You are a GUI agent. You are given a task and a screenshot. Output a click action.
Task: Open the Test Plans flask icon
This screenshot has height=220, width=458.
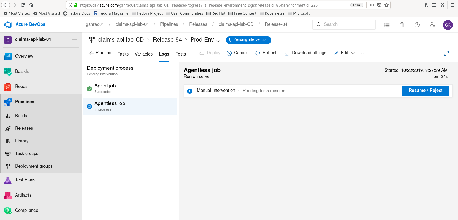[8, 180]
